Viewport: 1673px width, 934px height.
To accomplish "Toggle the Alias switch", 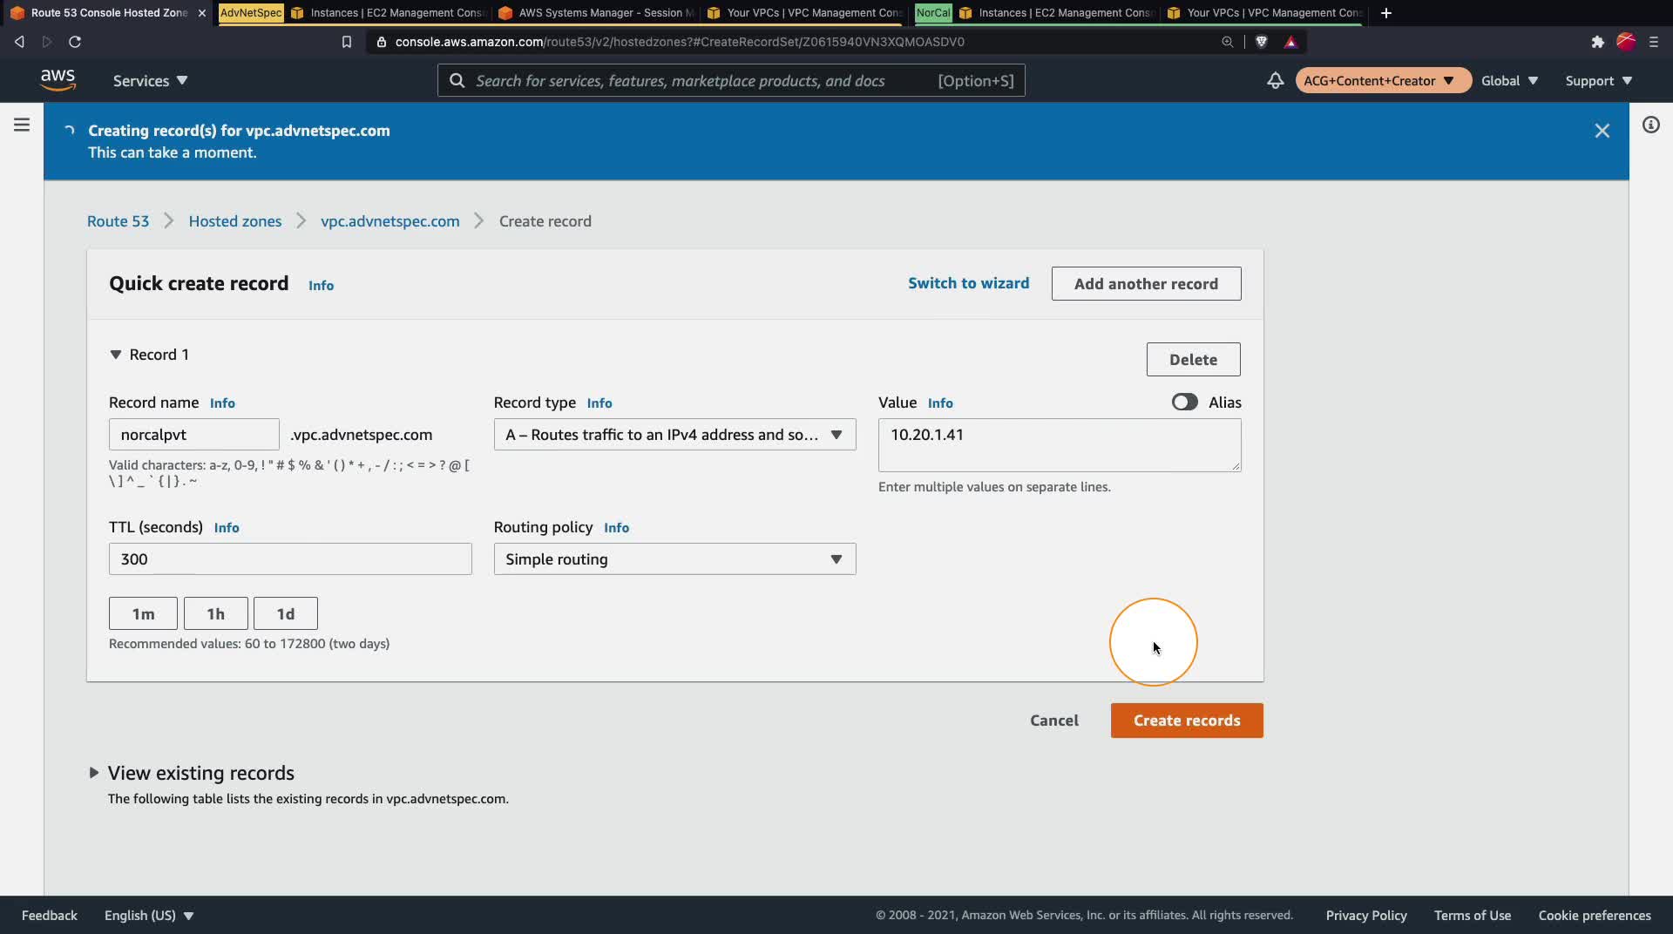I will pyautogui.click(x=1184, y=402).
